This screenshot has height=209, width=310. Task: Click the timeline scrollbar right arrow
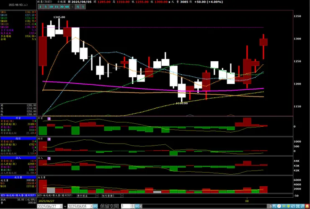click(x=271, y=206)
